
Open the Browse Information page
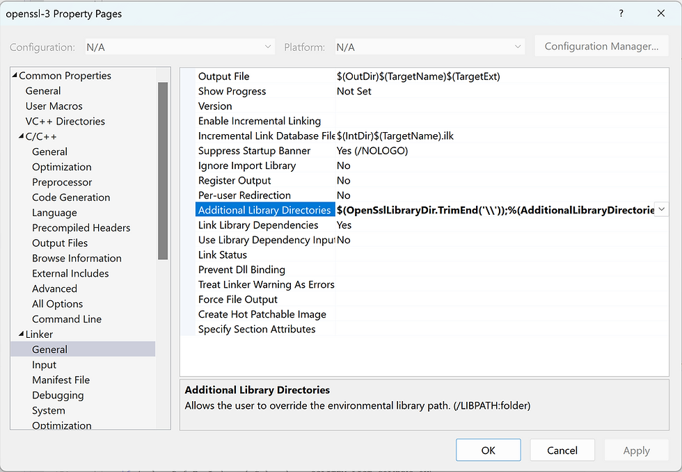[77, 258]
